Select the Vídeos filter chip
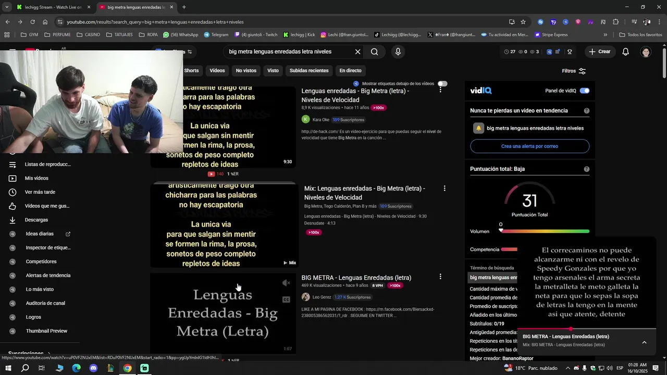Screen dimensions: 667x375 coord(217,71)
